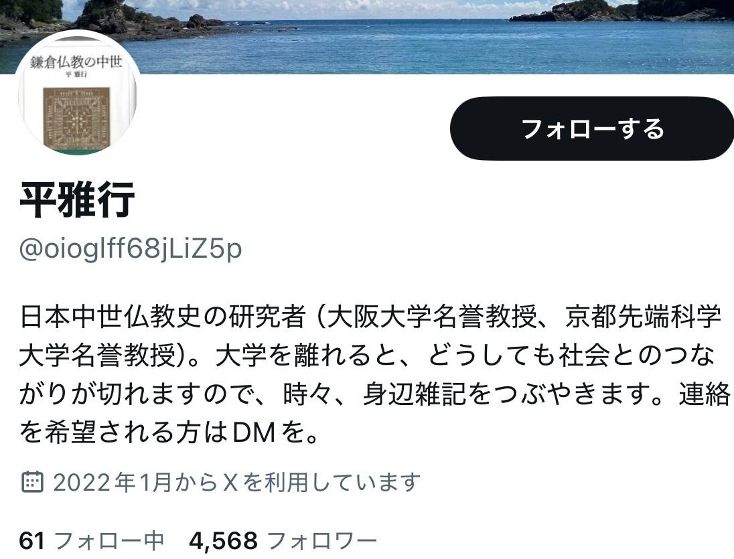This screenshot has width=734, height=559.
Task: Click the フォローする follow button
Action: 592,129
